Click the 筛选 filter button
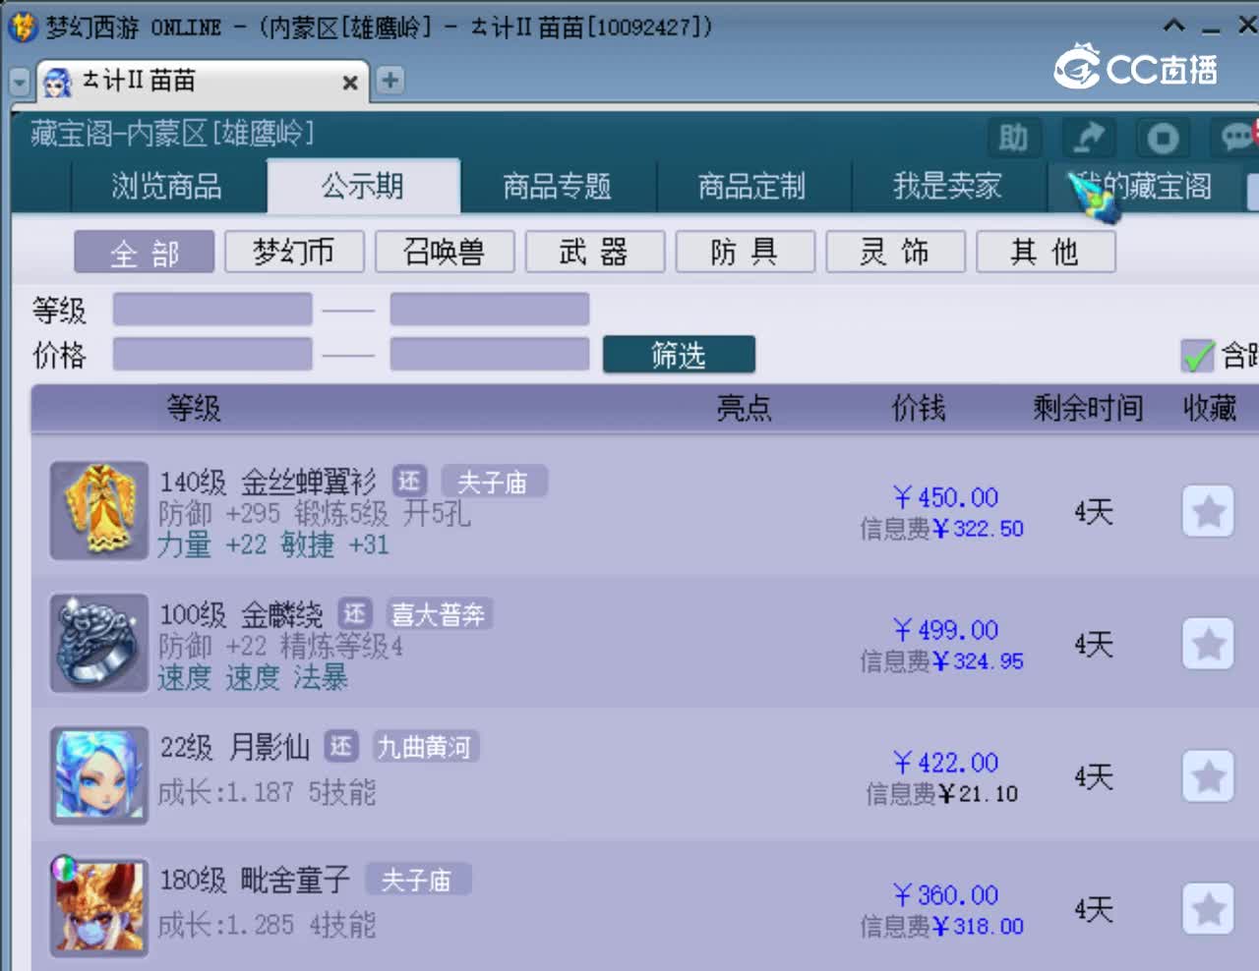Screen dimensions: 1259x971 (679, 355)
